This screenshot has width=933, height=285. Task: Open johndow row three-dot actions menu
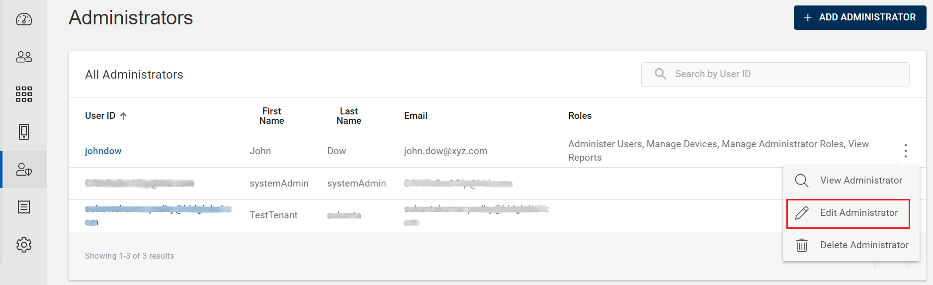(x=906, y=151)
